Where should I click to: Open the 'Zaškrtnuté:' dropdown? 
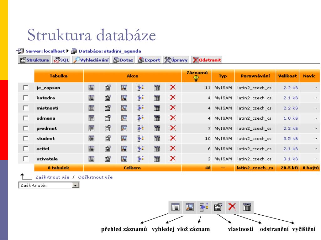click(49, 185)
